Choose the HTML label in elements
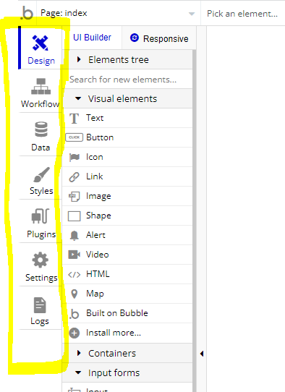Image resolution: width=285 pixels, height=392 pixels. pyautogui.click(x=98, y=274)
